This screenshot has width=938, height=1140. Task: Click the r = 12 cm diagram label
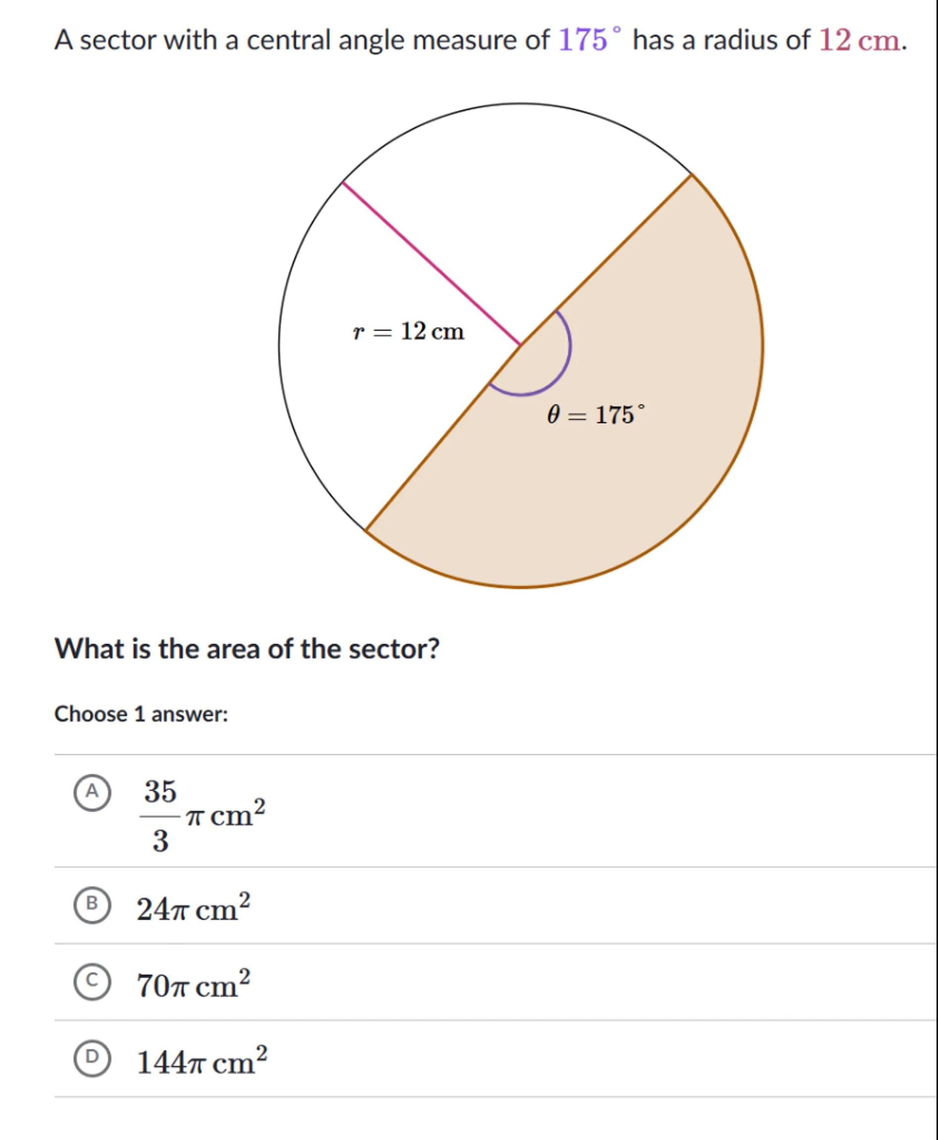click(408, 331)
